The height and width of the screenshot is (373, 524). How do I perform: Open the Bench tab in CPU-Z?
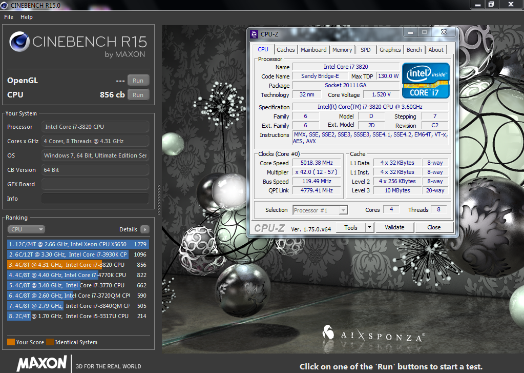pyautogui.click(x=414, y=50)
